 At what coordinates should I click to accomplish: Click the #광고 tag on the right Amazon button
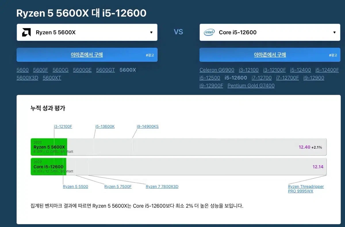(x=333, y=55)
